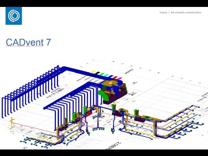Click the brown and green air handling unit model

(x=113, y=91)
